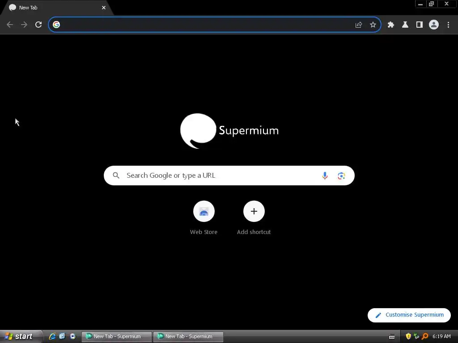Image resolution: width=458 pixels, height=343 pixels.
Task: Launch media player from quick launch
Action: click(x=73, y=336)
